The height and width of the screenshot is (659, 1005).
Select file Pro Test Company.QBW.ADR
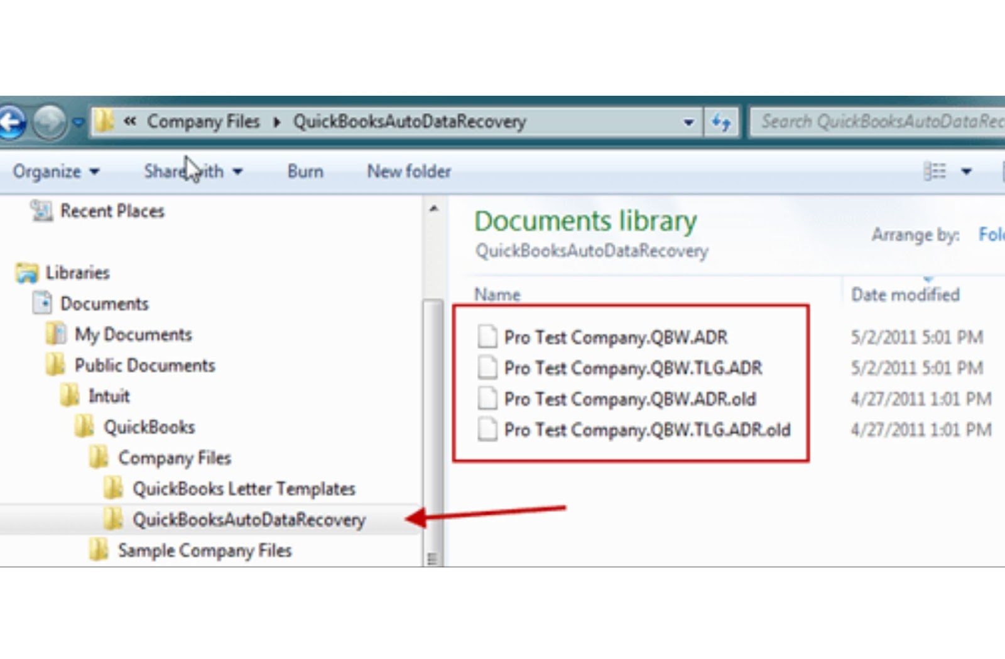coord(616,338)
